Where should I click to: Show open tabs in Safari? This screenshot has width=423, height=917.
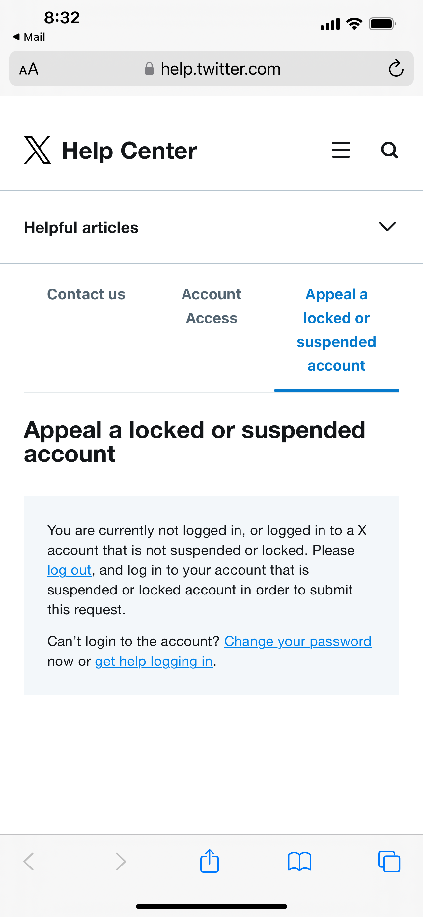pos(389,862)
